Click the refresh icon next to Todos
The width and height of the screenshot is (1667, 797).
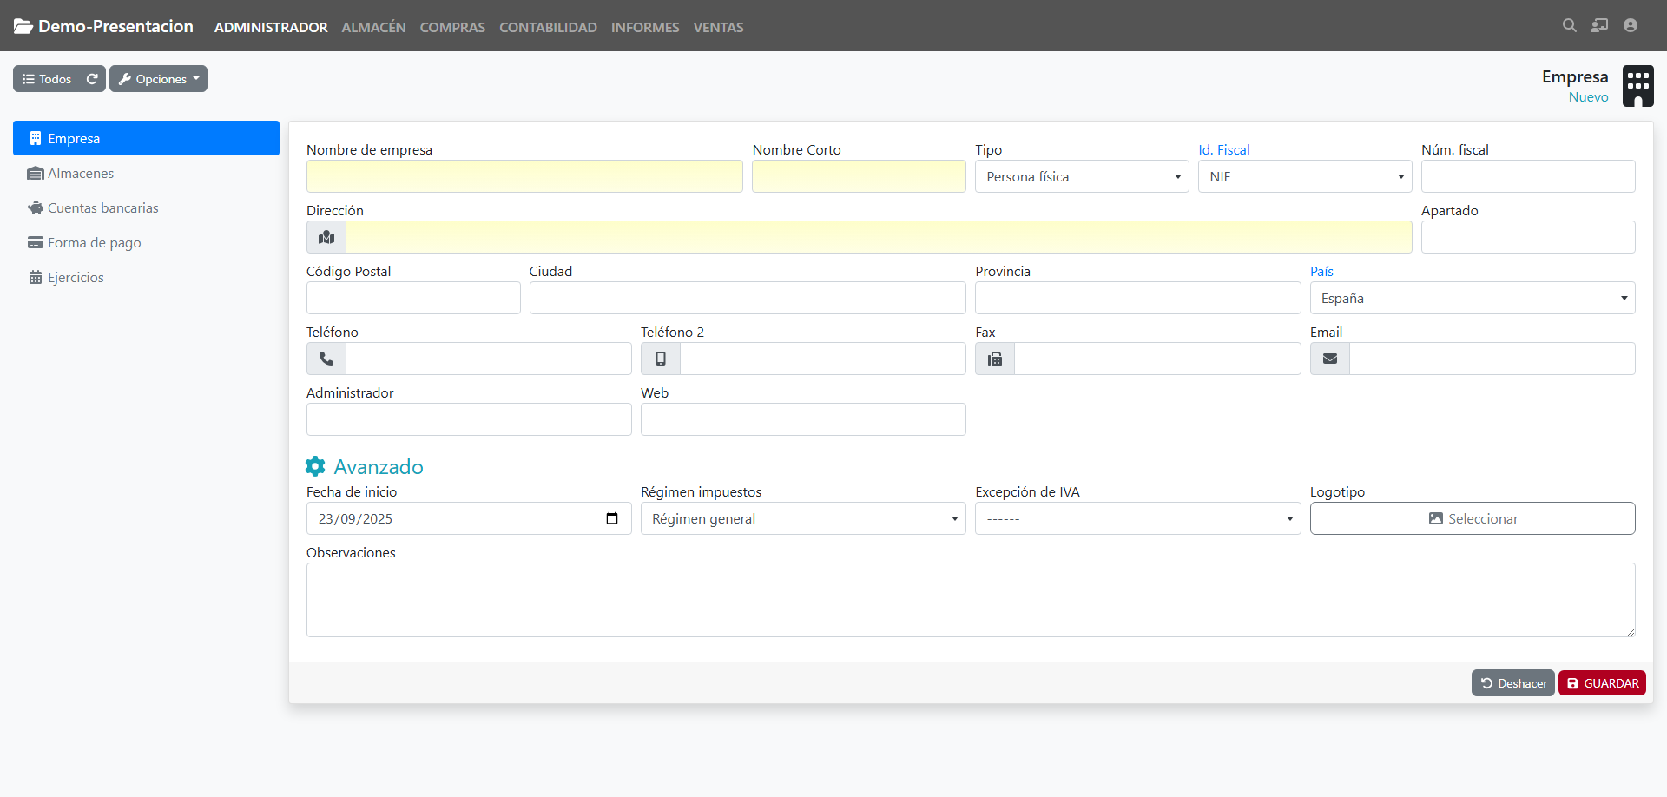92,79
